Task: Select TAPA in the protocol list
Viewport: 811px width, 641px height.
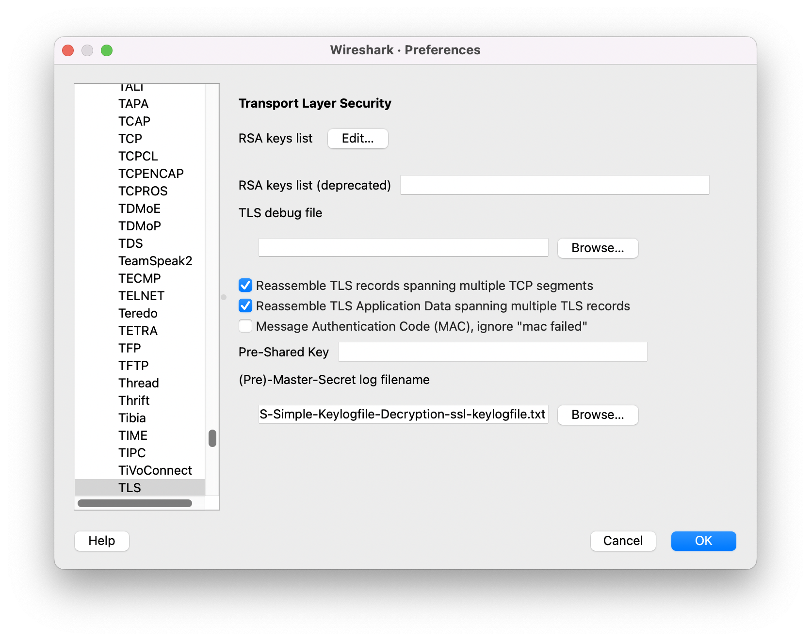Action: (x=140, y=104)
